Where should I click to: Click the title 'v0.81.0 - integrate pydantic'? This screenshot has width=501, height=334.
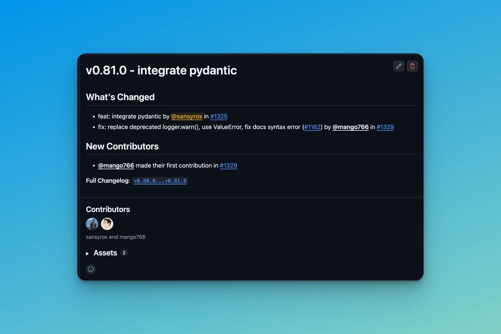click(x=161, y=70)
